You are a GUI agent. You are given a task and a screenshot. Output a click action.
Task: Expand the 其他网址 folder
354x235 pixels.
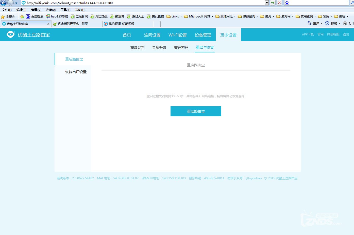click(x=226, y=16)
